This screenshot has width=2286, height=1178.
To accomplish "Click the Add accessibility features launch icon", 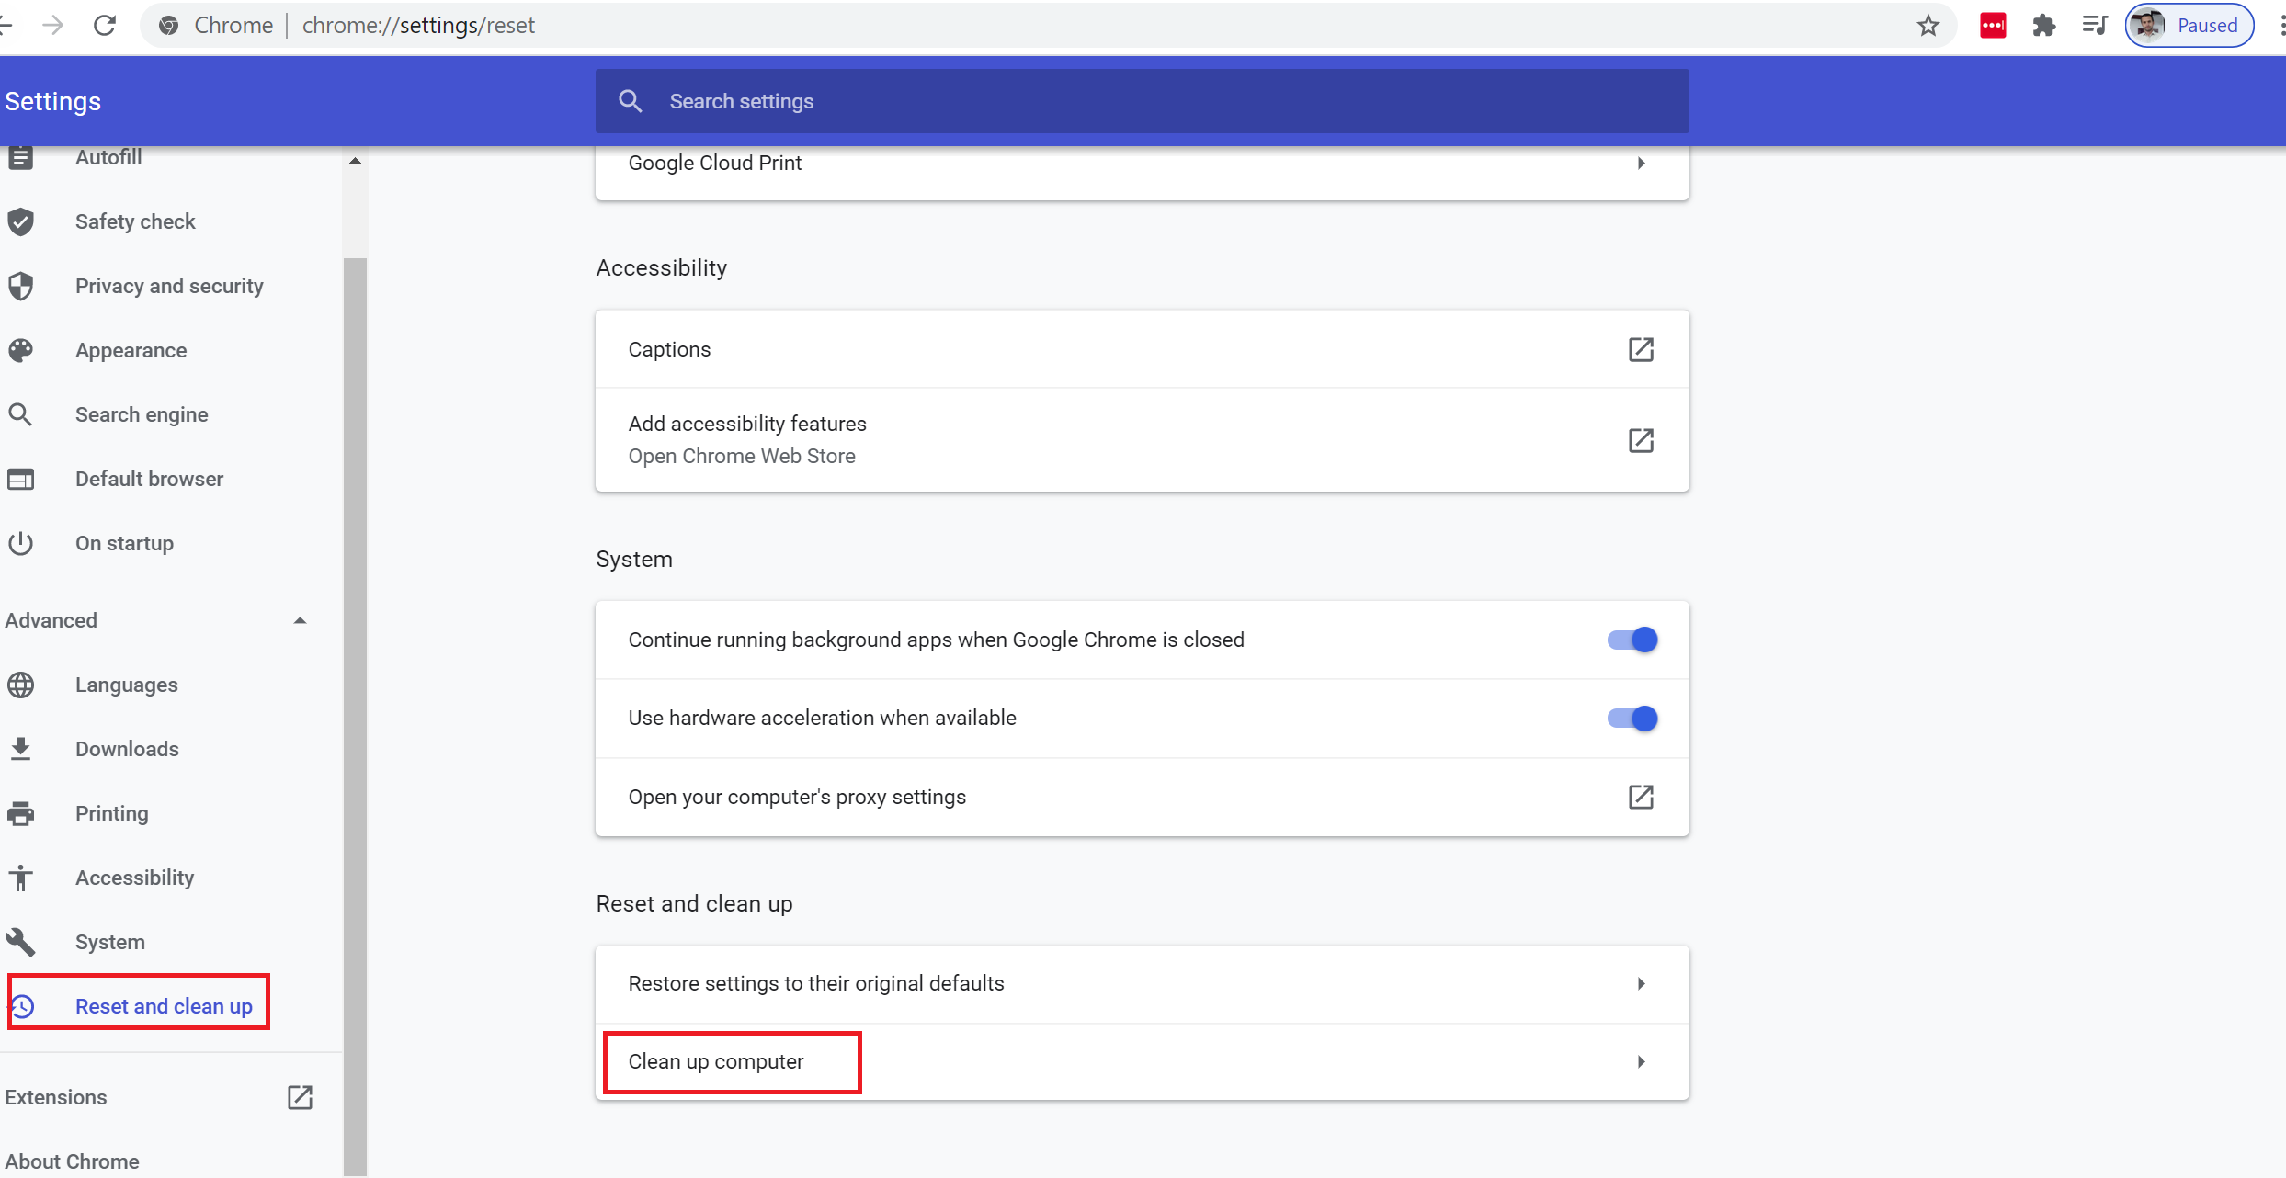I will (x=1641, y=440).
